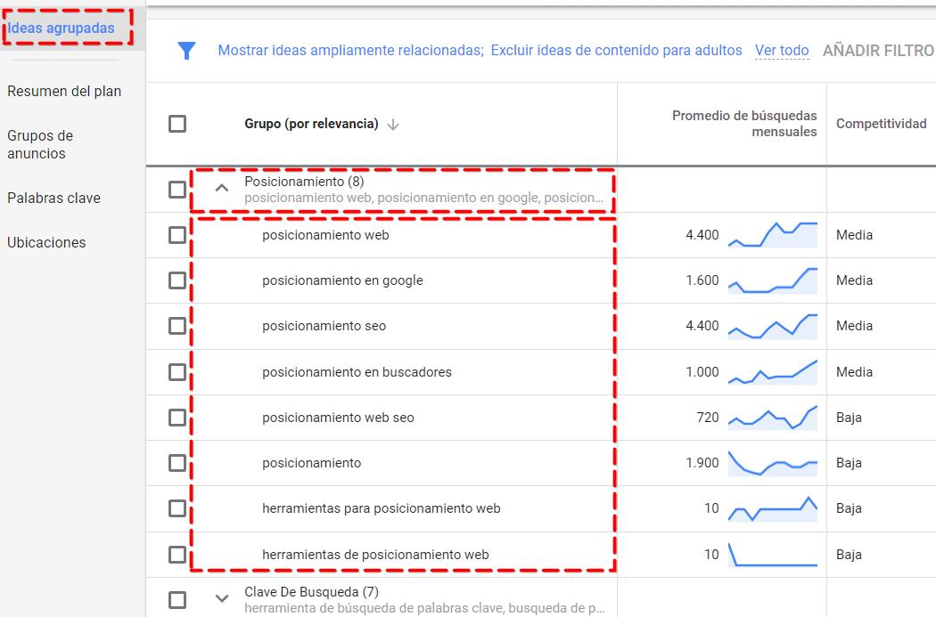Select the Posicionamiento (8) group checkbox
This screenshot has width=936, height=617.
coord(177,189)
